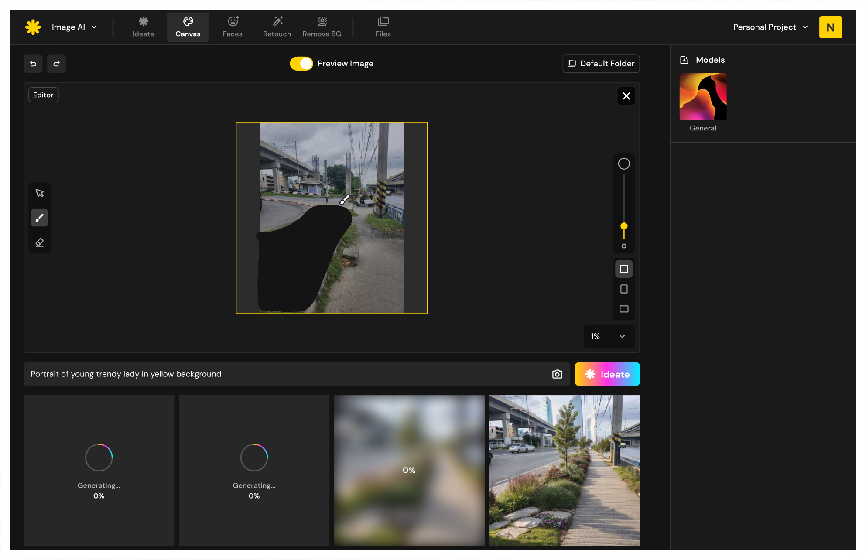Select the Eraser tool
866x560 pixels.
click(40, 242)
